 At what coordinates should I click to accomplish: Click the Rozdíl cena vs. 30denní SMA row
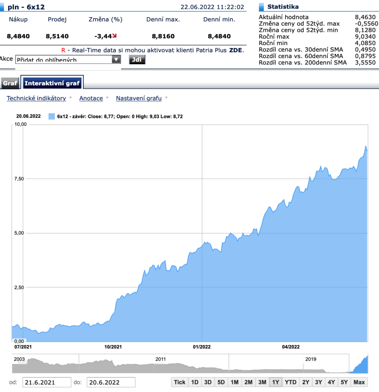click(x=317, y=50)
